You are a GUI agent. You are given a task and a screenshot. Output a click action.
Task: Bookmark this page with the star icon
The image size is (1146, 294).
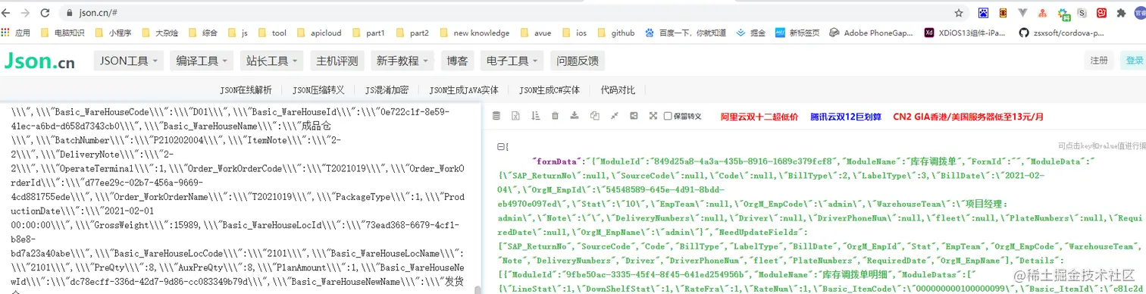pos(959,12)
